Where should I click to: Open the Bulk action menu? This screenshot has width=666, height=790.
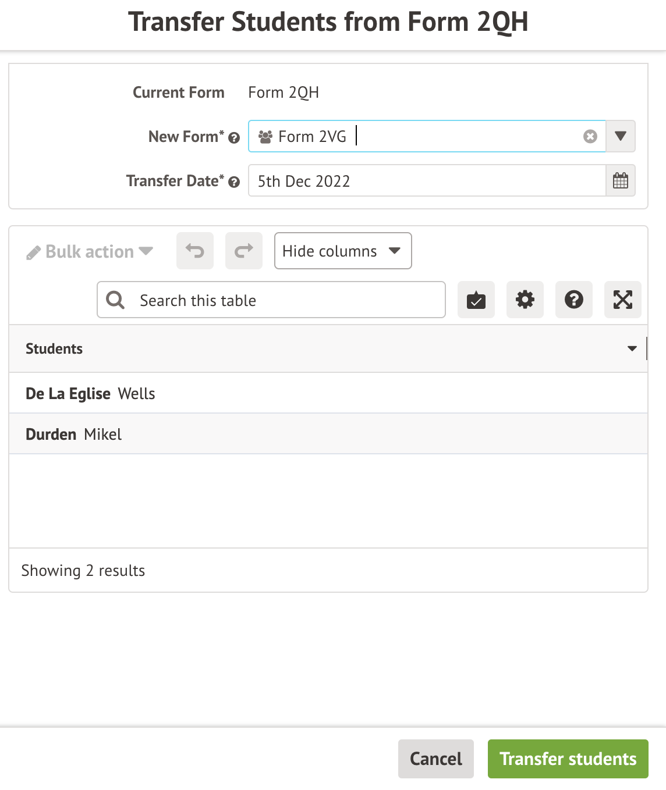point(90,252)
